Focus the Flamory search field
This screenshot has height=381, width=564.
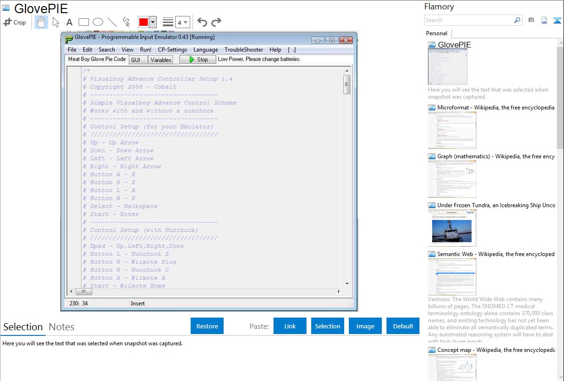click(468, 20)
